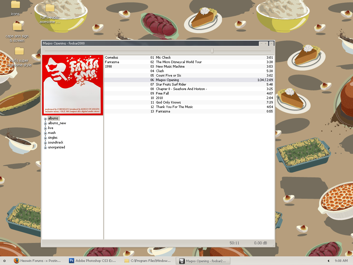Click the 1998 year label

click(108, 67)
